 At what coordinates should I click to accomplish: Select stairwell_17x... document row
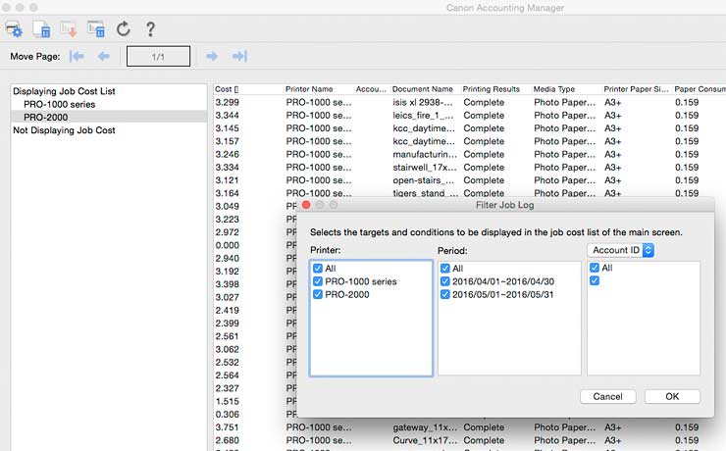[x=425, y=167]
